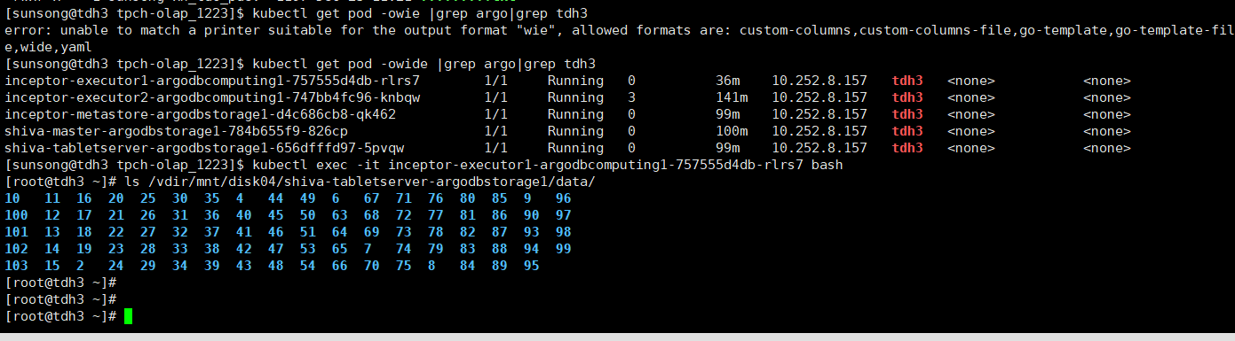Click "e,wide,yaml" continuation of the error message
This screenshot has width=1235, height=341.
[49, 47]
